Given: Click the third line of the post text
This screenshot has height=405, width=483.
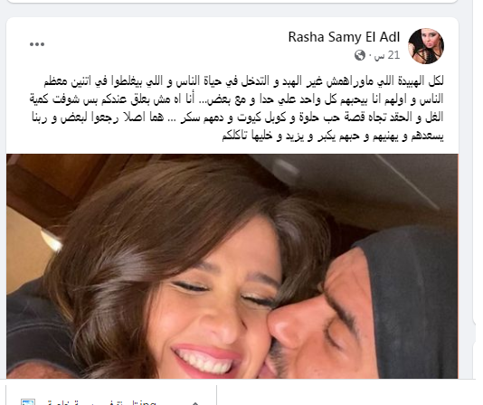Looking at the screenshot, I should (x=238, y=118).
